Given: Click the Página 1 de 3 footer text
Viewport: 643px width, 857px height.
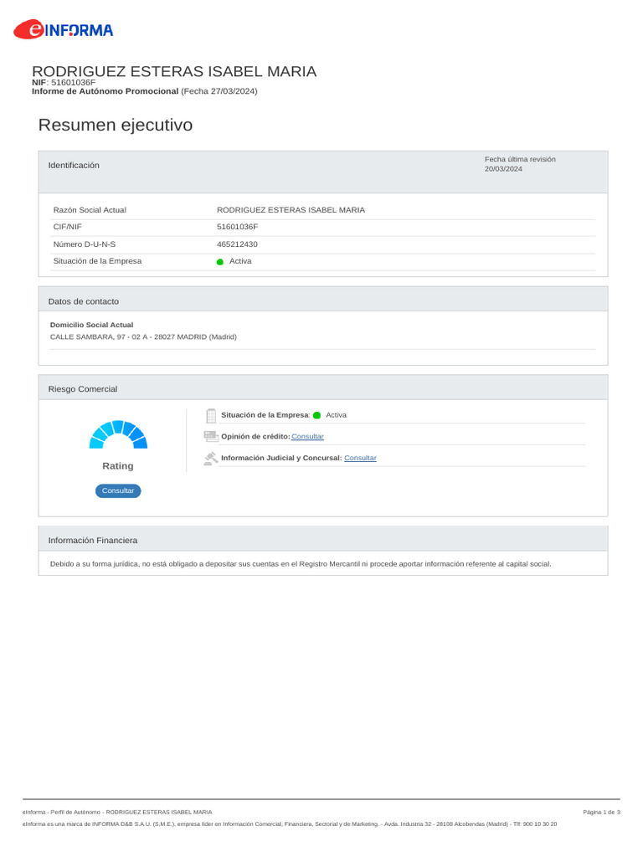Looking at the screenshot, I should click(601, 812).
